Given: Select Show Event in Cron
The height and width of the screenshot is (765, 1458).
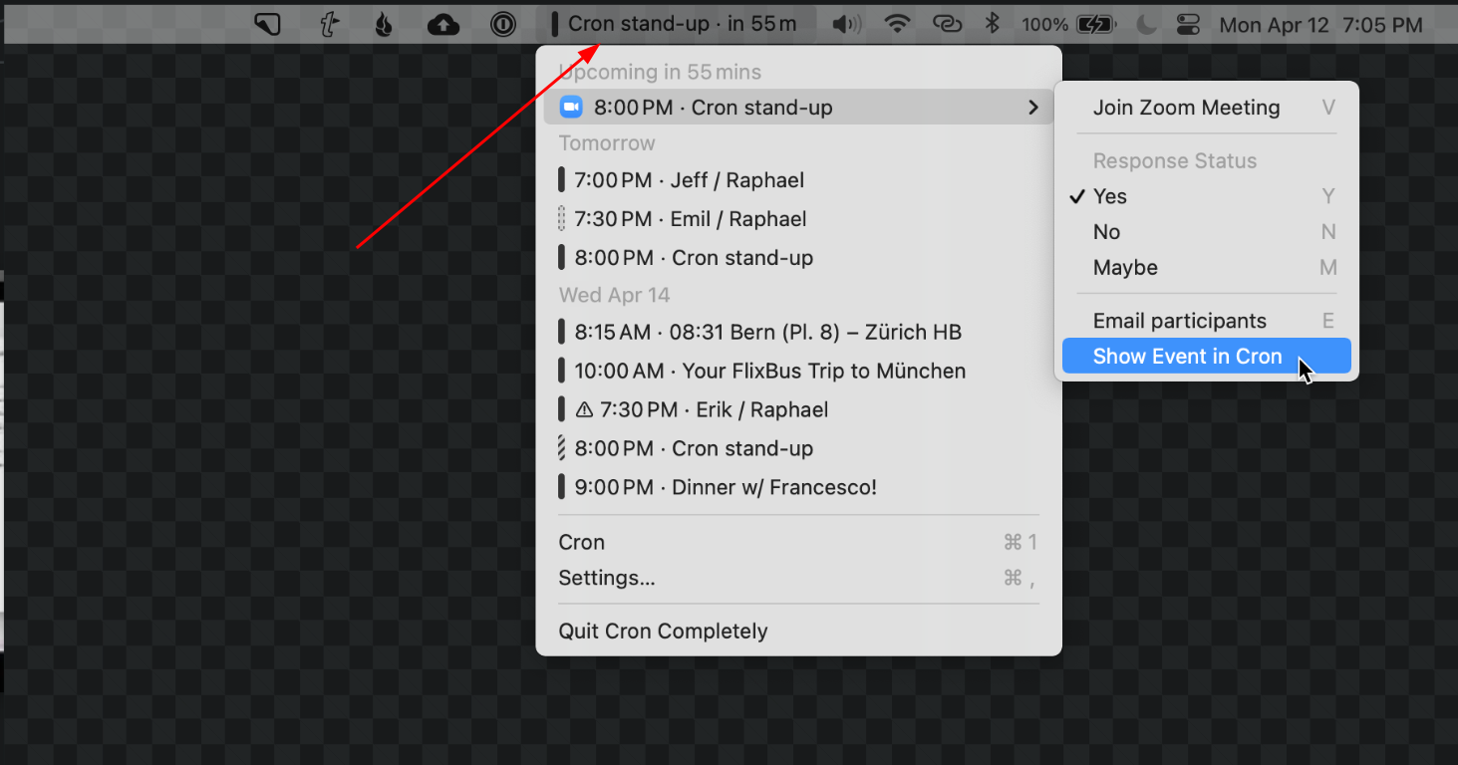Looking at the screenshot, I should coord(1187,357).
